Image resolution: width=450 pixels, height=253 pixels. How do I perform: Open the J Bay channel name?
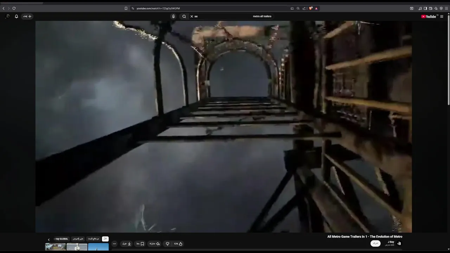point(391,242)
